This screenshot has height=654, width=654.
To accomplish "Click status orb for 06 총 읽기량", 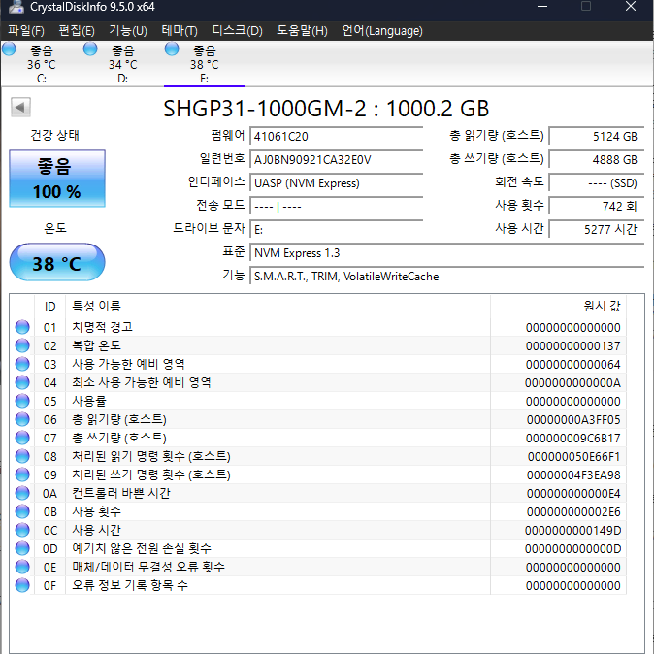I will [22, 419].
